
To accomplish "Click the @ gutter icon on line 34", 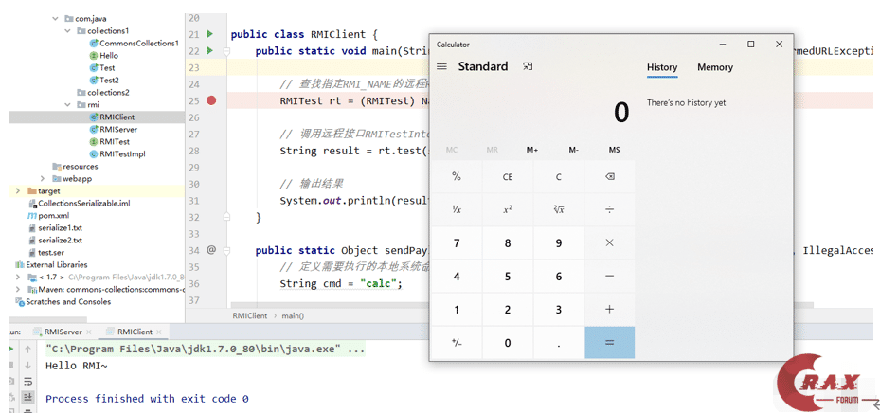I will point(211,250).
